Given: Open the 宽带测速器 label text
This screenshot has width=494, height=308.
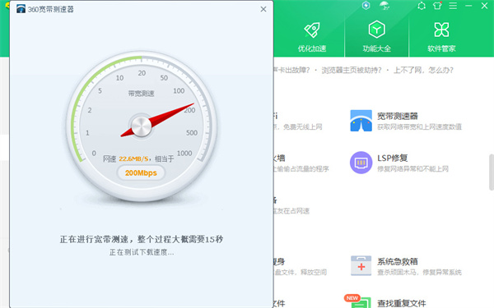Looking at the screenshot, I should (x=398, y=116).
